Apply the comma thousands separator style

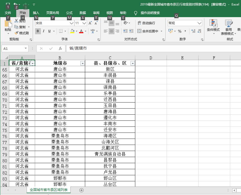coord(185,31)
